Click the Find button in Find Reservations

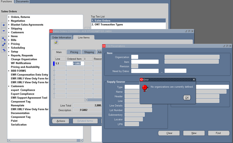click(x=218, y=133)
